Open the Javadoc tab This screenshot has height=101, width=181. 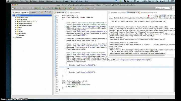[122, 12]
